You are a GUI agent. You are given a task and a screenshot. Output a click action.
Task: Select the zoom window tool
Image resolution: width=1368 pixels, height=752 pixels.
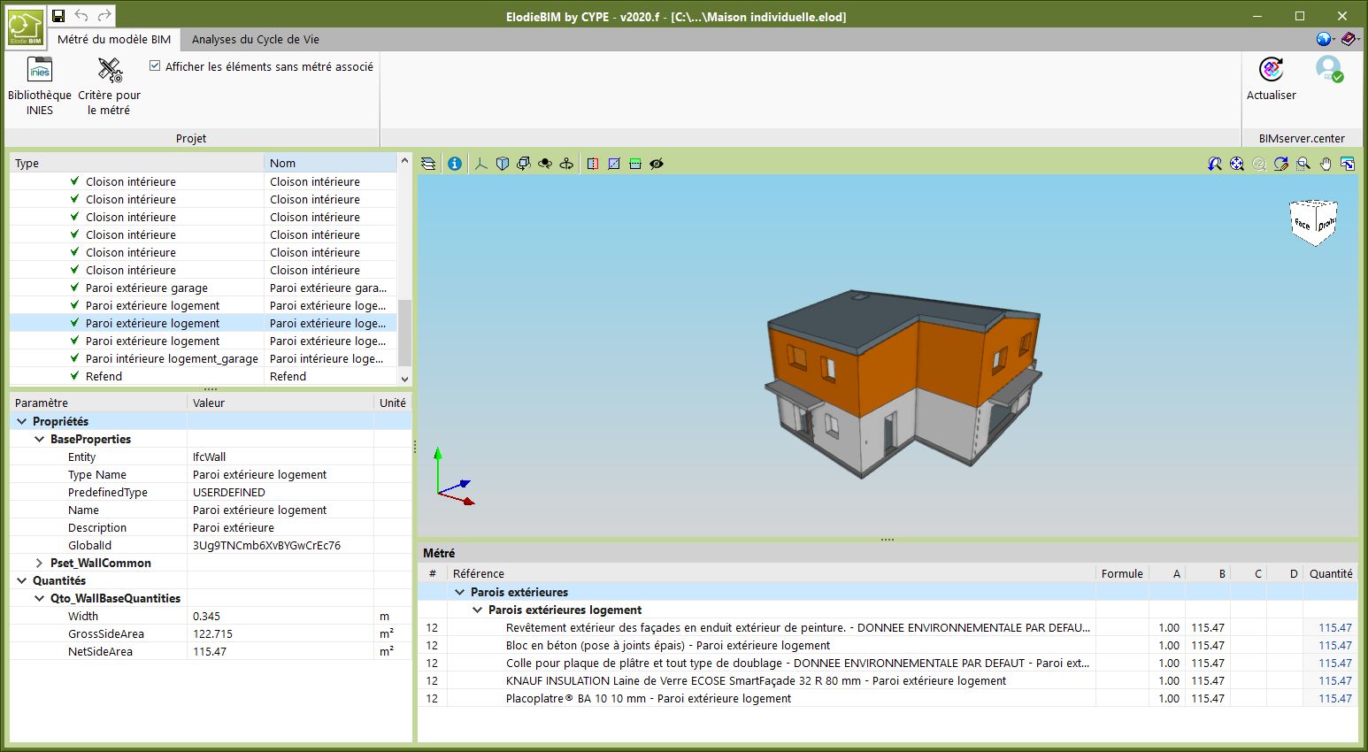(x=1303, y=164)
